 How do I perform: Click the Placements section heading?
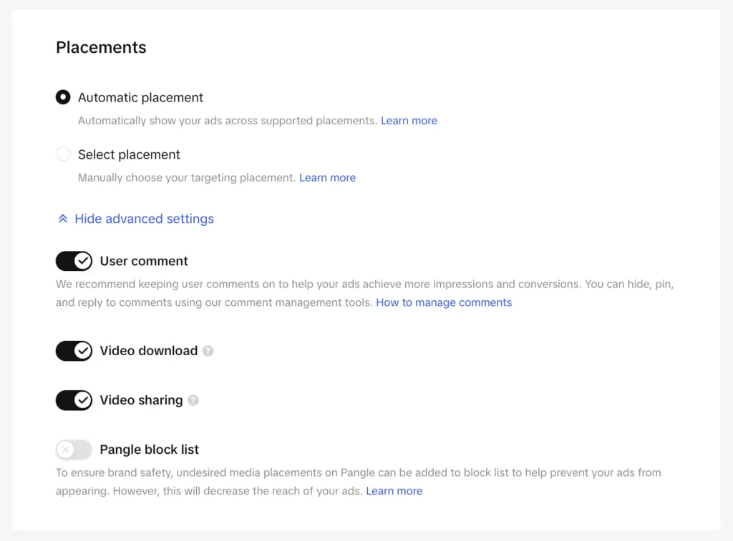click(x=101, y=48)
